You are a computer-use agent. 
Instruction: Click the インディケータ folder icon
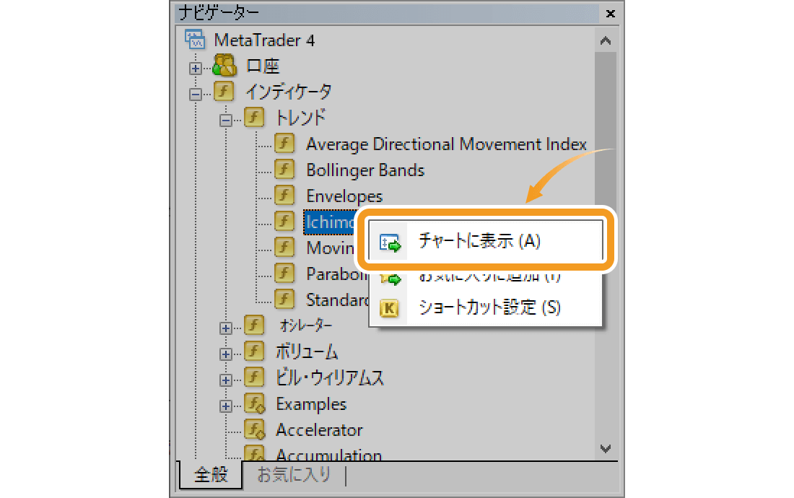point(224,91)
